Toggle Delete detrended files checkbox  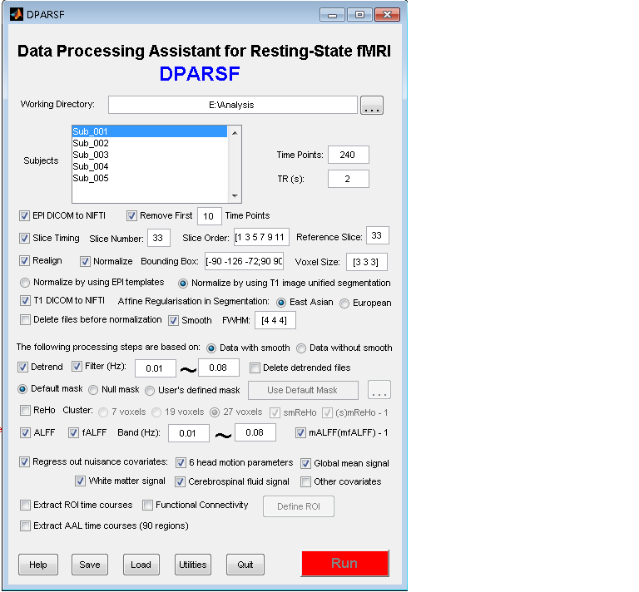255,368
